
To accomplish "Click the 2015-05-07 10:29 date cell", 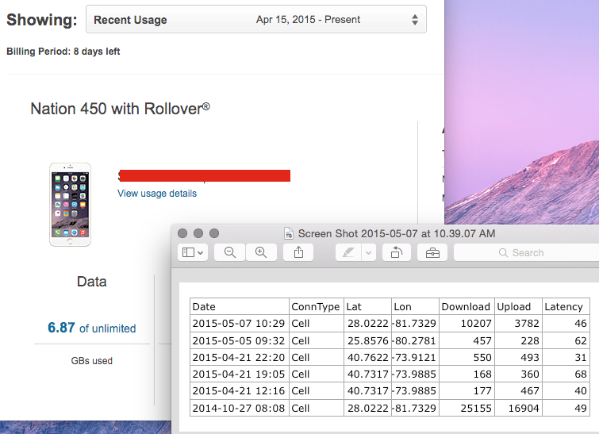I will tap(239, 324).
